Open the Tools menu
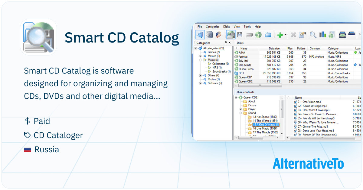 click(x=247, y=27)
